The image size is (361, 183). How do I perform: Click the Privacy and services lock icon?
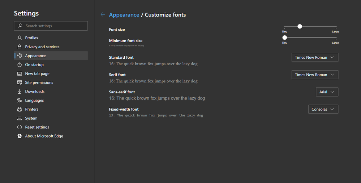(20, 47)
